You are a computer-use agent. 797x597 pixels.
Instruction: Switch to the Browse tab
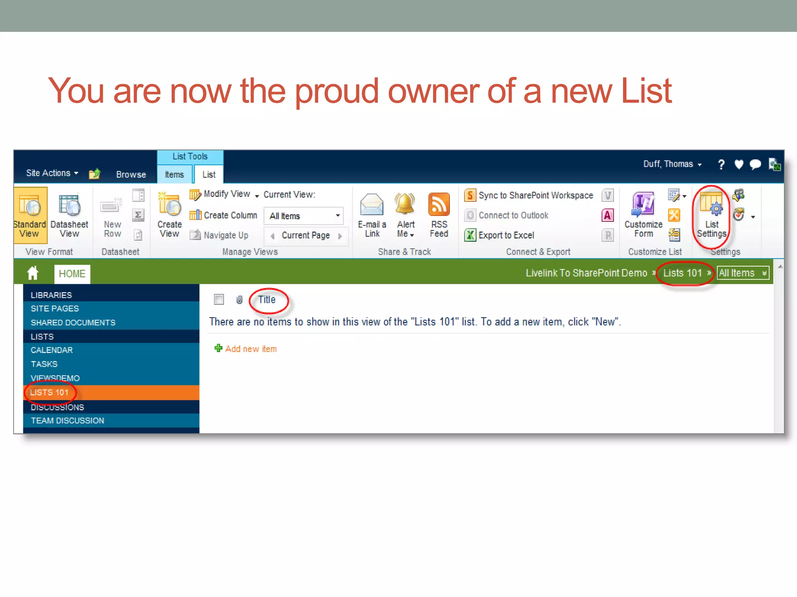point(131,175)
